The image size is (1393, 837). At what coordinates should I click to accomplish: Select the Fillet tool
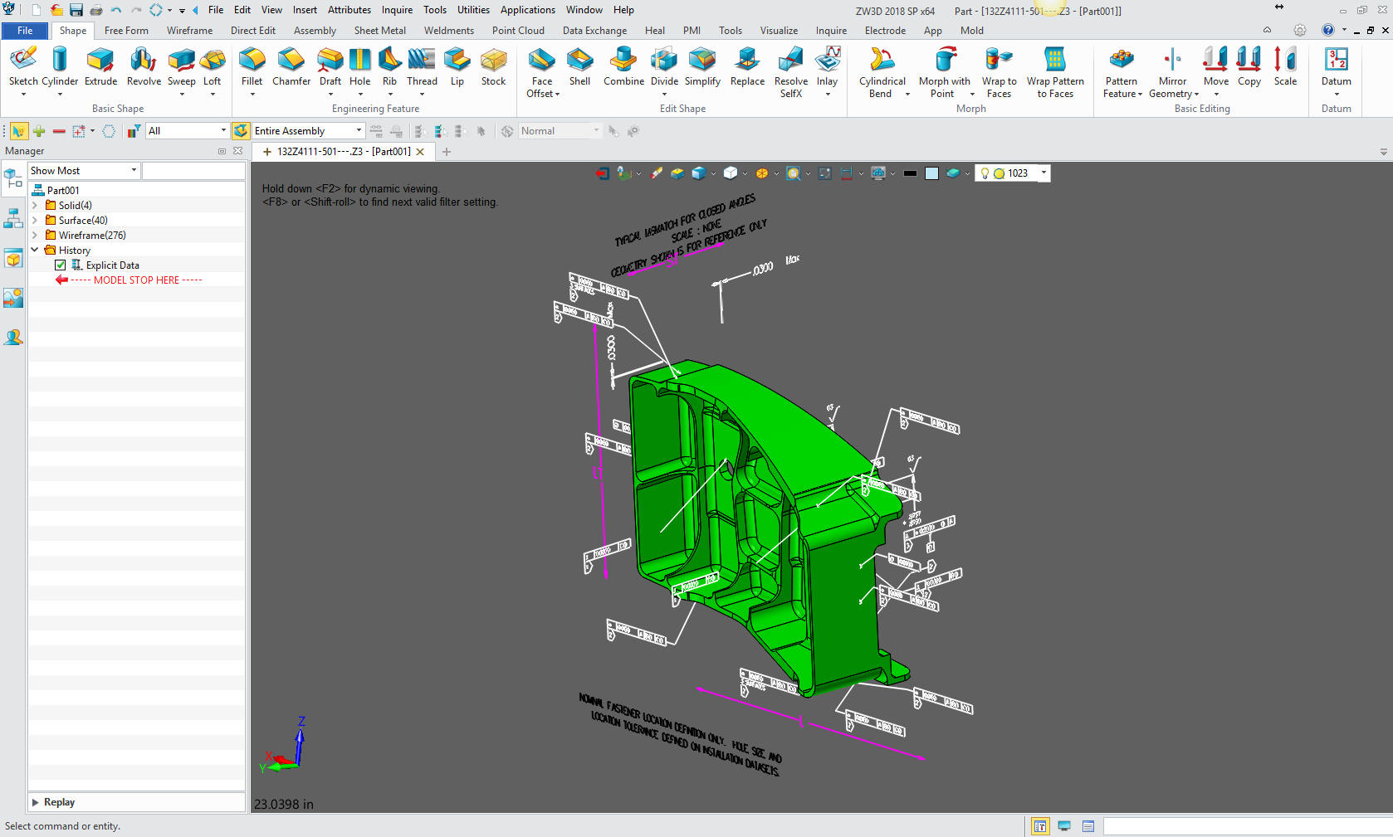tap(252, 66)
